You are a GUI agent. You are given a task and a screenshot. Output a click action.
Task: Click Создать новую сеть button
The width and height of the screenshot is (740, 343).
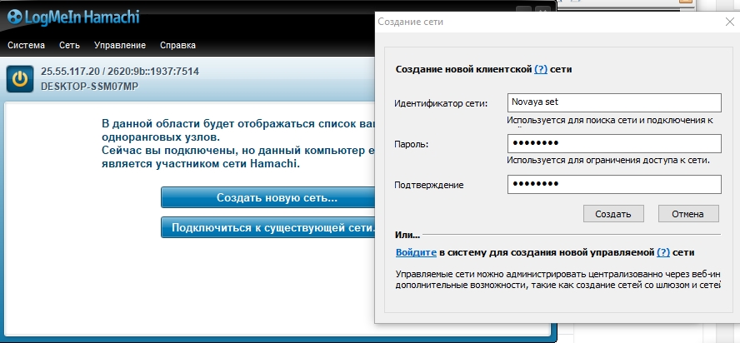[x=267, y=197]
